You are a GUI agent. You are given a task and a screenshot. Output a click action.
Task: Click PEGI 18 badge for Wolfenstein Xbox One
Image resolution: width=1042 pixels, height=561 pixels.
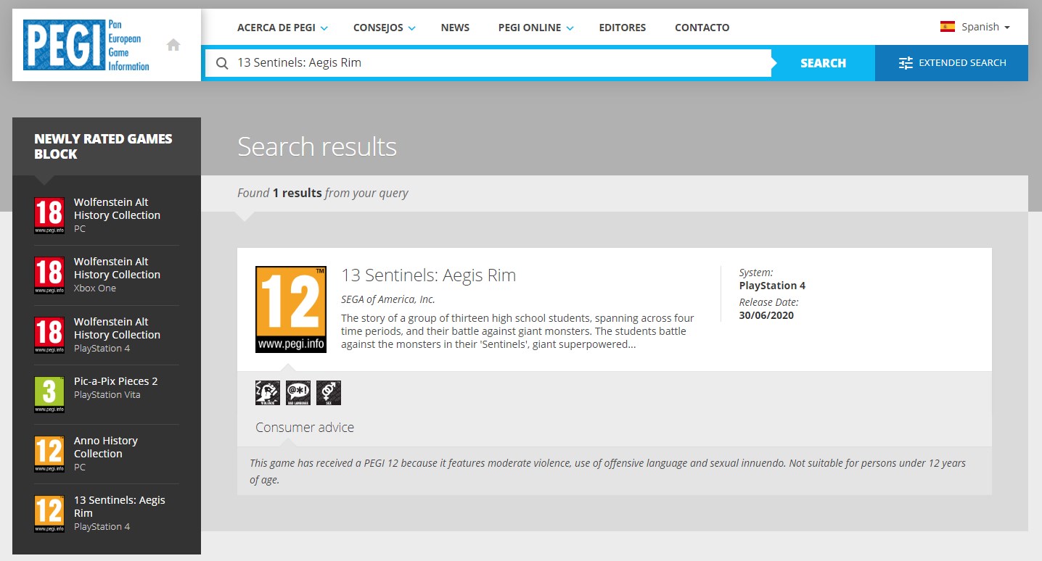coord(49,275)
